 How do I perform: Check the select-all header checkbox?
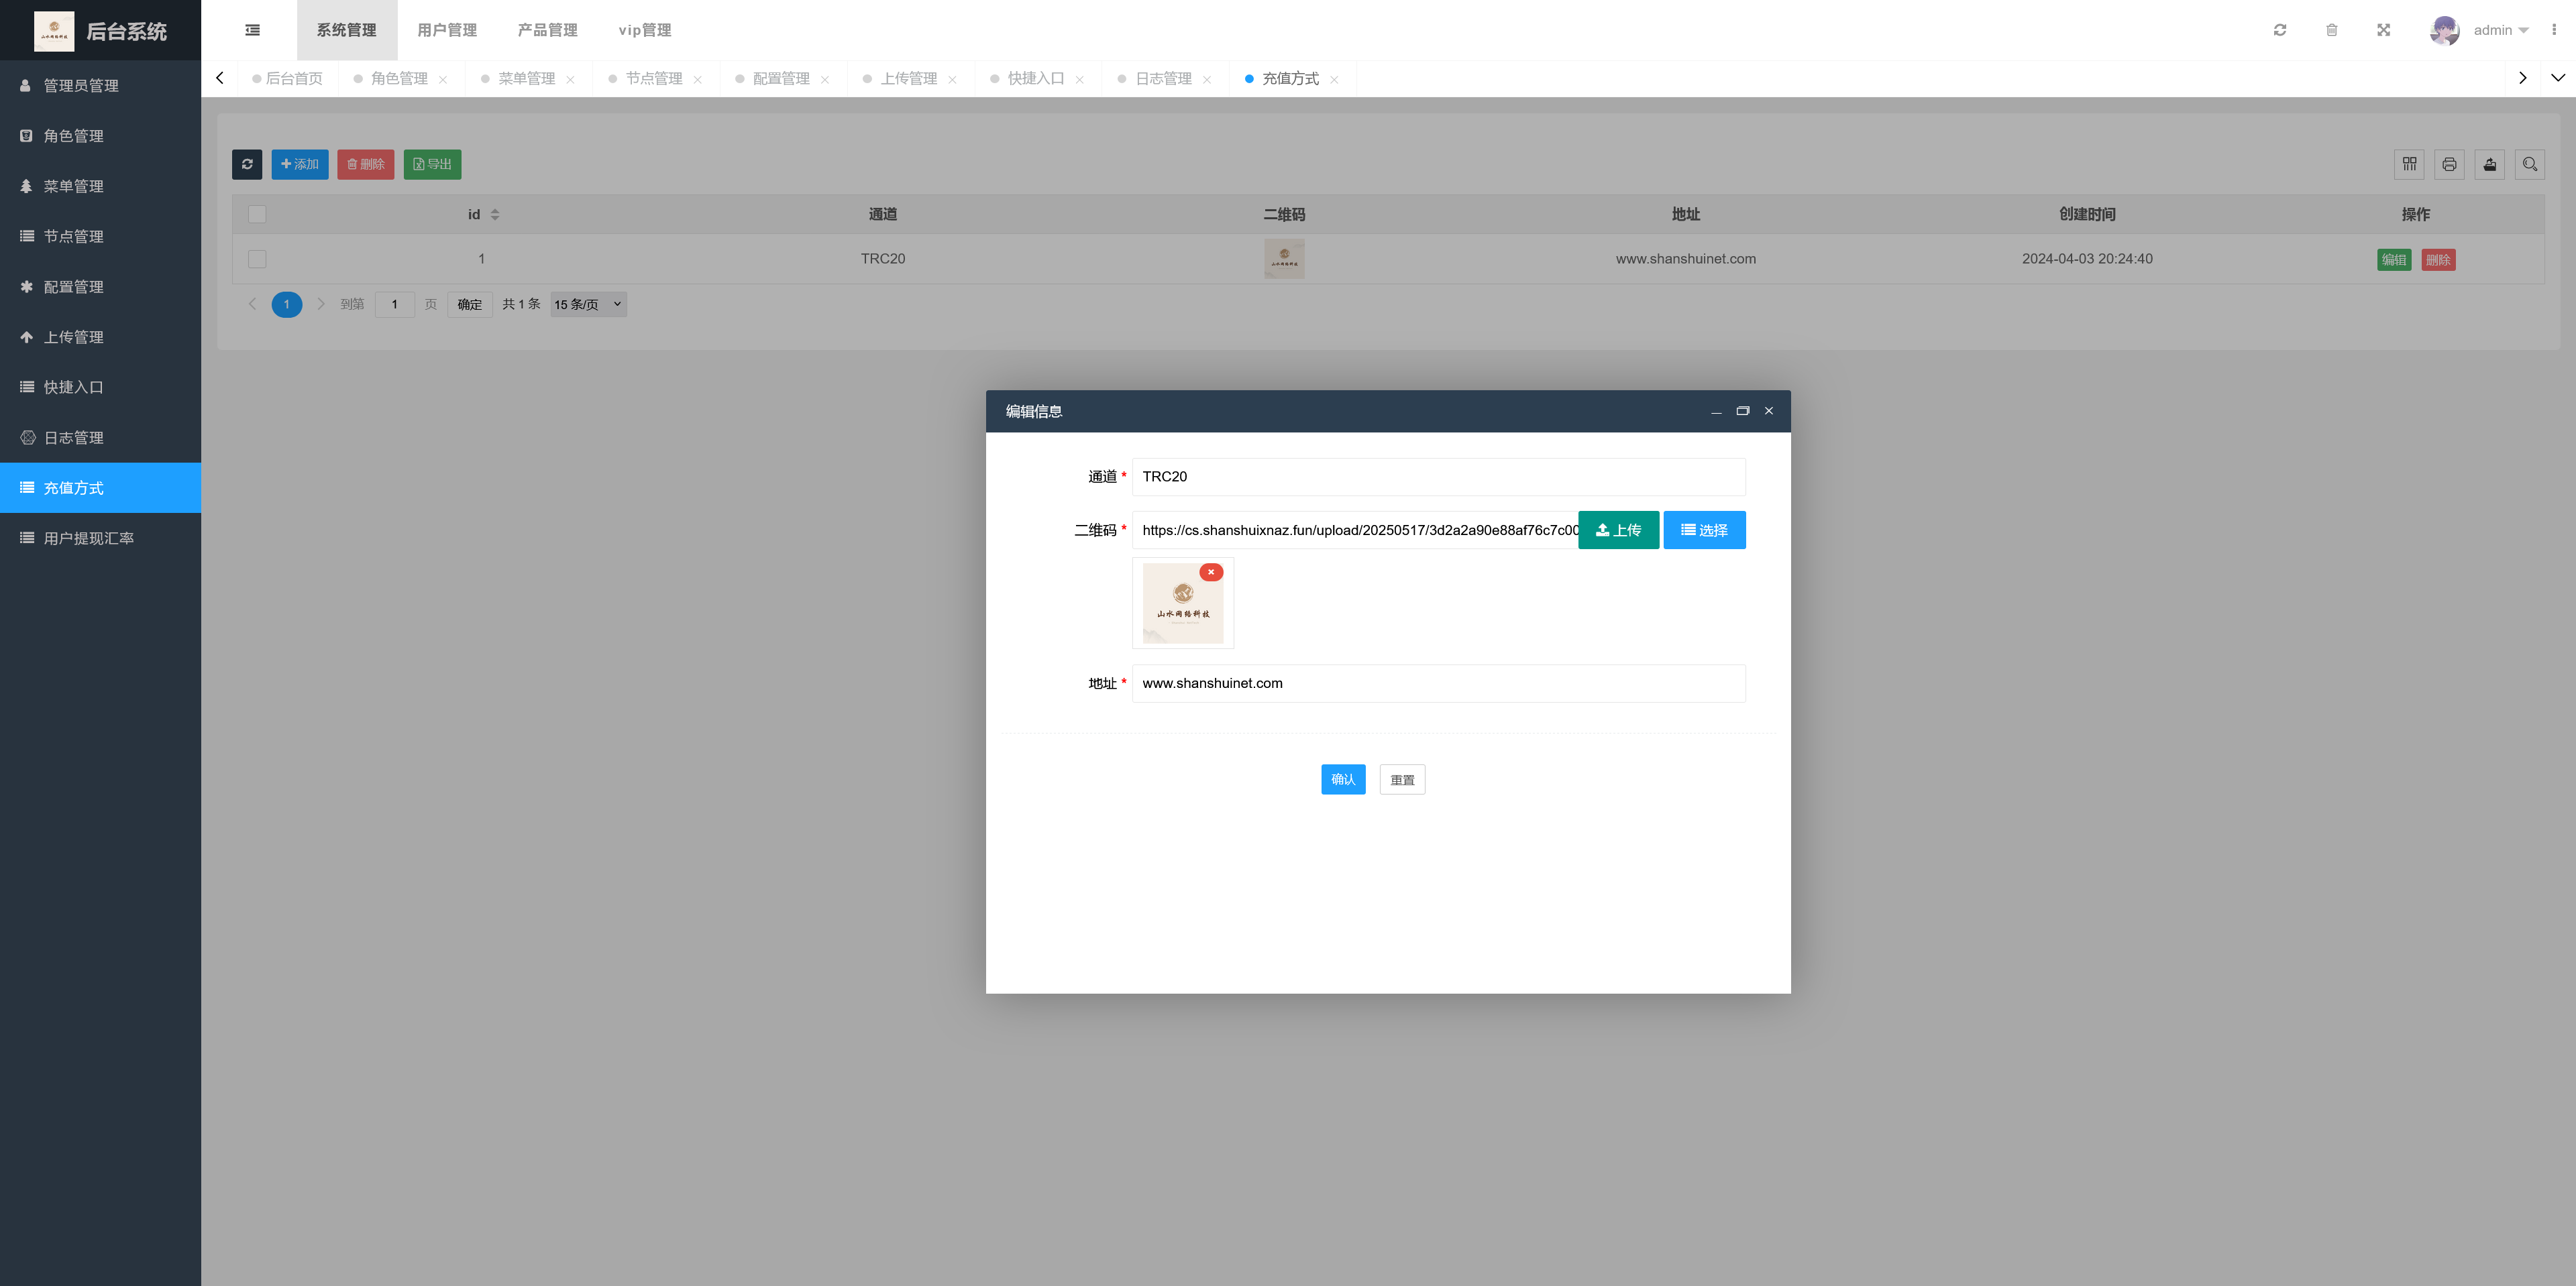point(257,214)
